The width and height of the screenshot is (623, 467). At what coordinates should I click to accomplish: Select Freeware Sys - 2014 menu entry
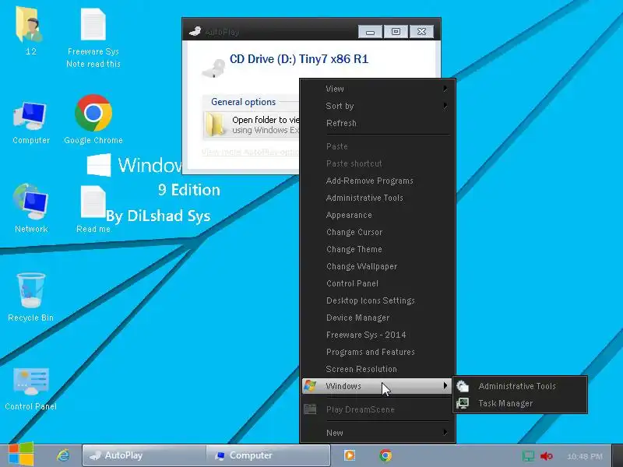click(377, 335)
